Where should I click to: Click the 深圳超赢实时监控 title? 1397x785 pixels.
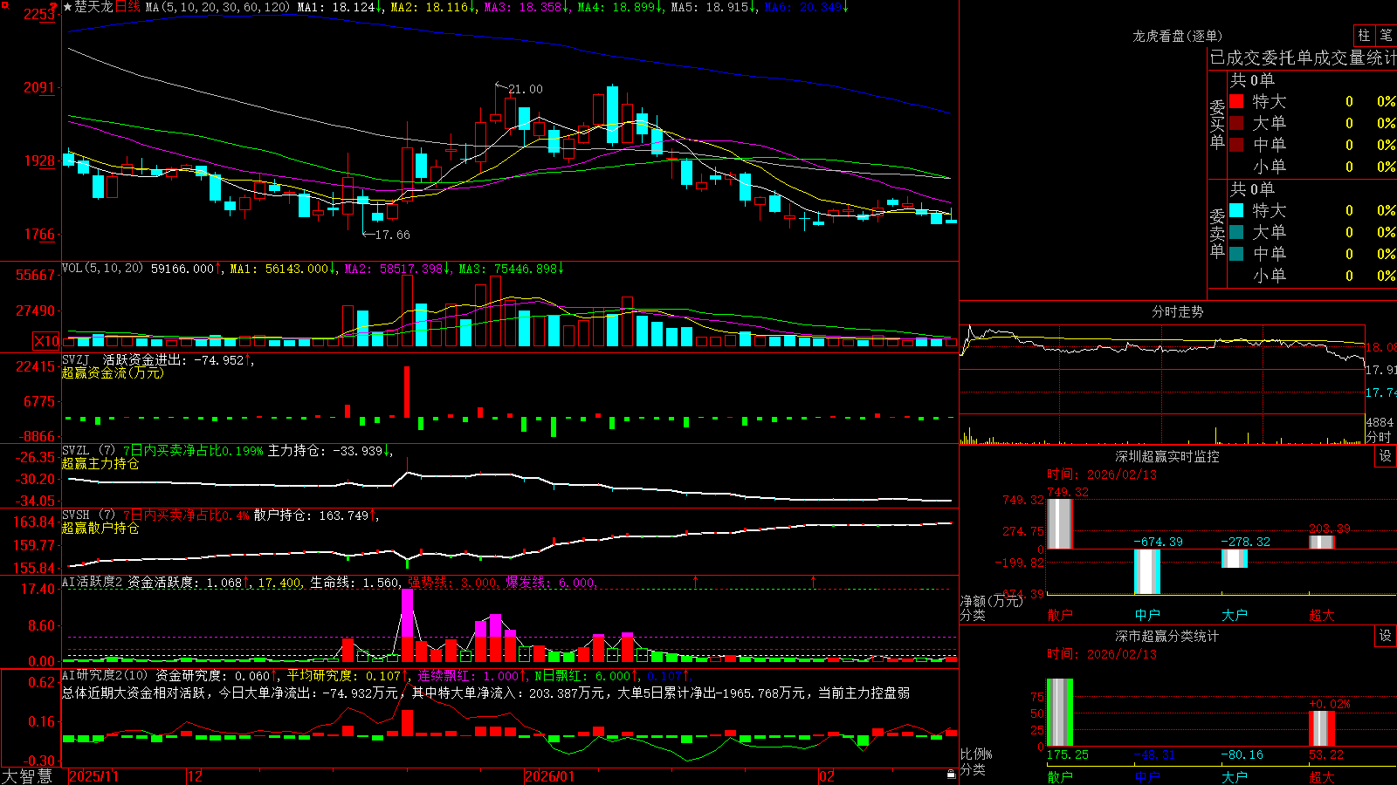click(x=1167, y=456)
